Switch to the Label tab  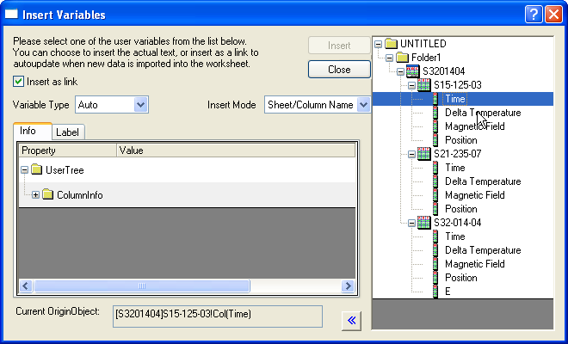click(67, 132)
